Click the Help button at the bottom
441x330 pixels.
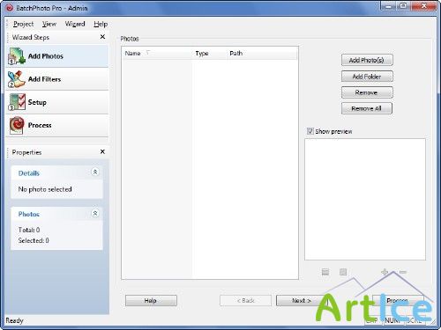(151, 301)
